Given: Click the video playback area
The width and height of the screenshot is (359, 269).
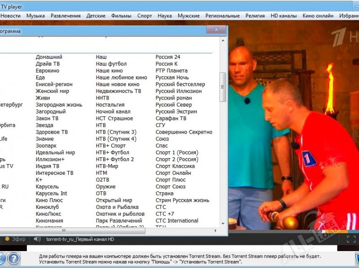Looking at the screenshot, I should pyautogui.click(x=292, y=134).
